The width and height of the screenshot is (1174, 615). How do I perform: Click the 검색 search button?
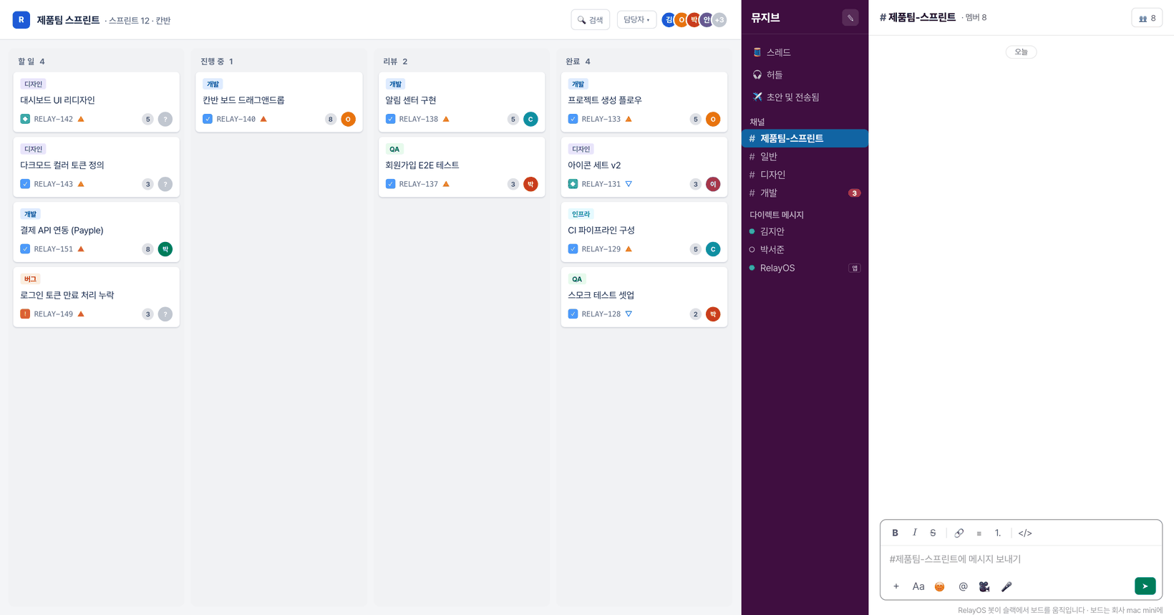591,20
